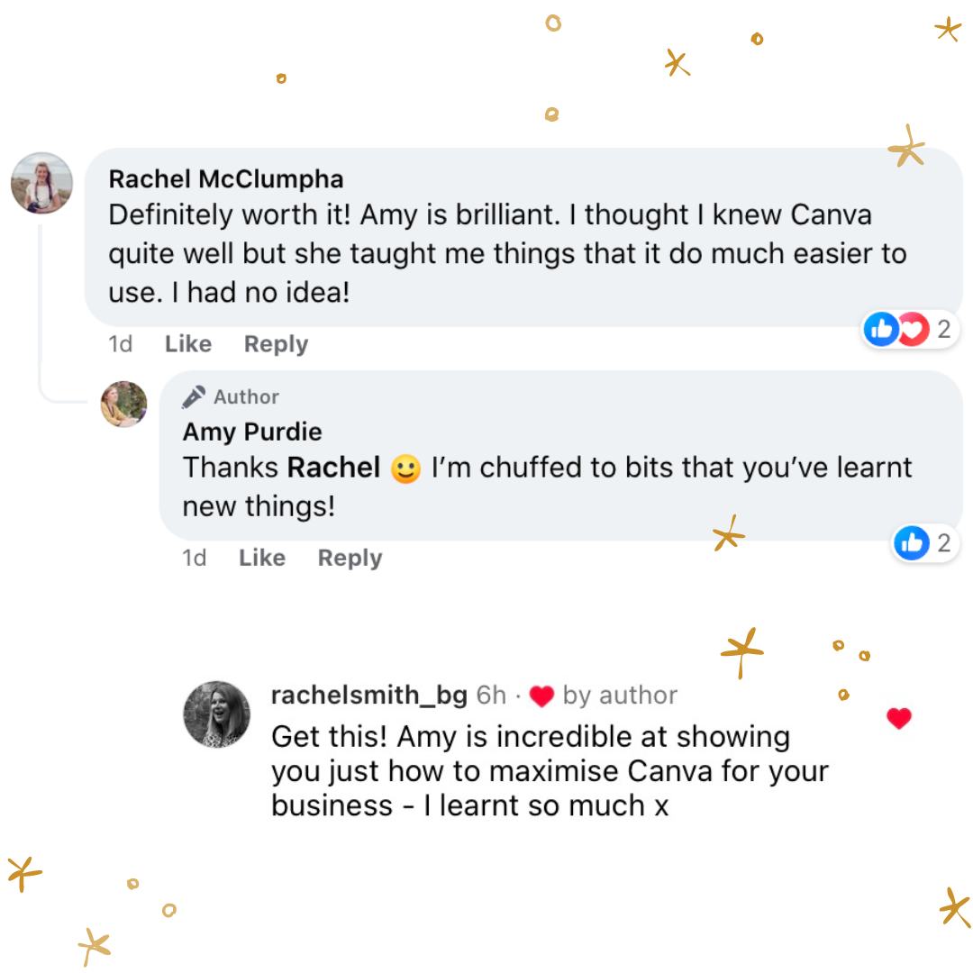Image resolution: width=973 pixels, height=973 pixels.
Task: Open the Rachel McClumpha name link
Action: tap(225, 178)
